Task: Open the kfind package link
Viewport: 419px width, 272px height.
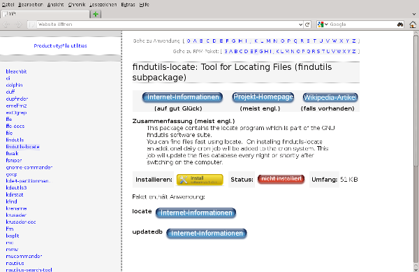Action: pos(11,201)
